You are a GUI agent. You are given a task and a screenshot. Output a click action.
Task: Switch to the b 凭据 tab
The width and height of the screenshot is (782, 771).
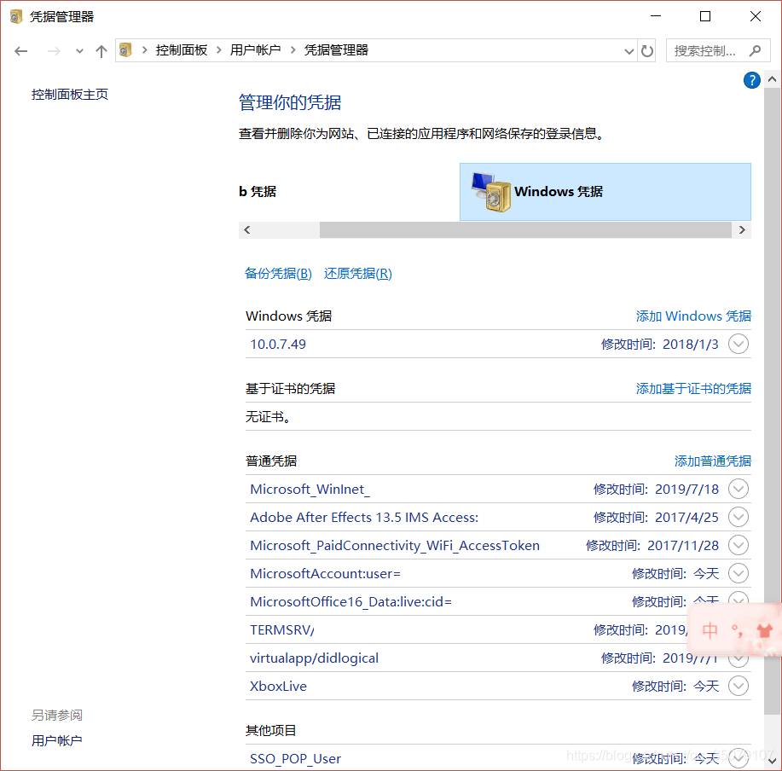pyautogui.click(x=258, y=192)
